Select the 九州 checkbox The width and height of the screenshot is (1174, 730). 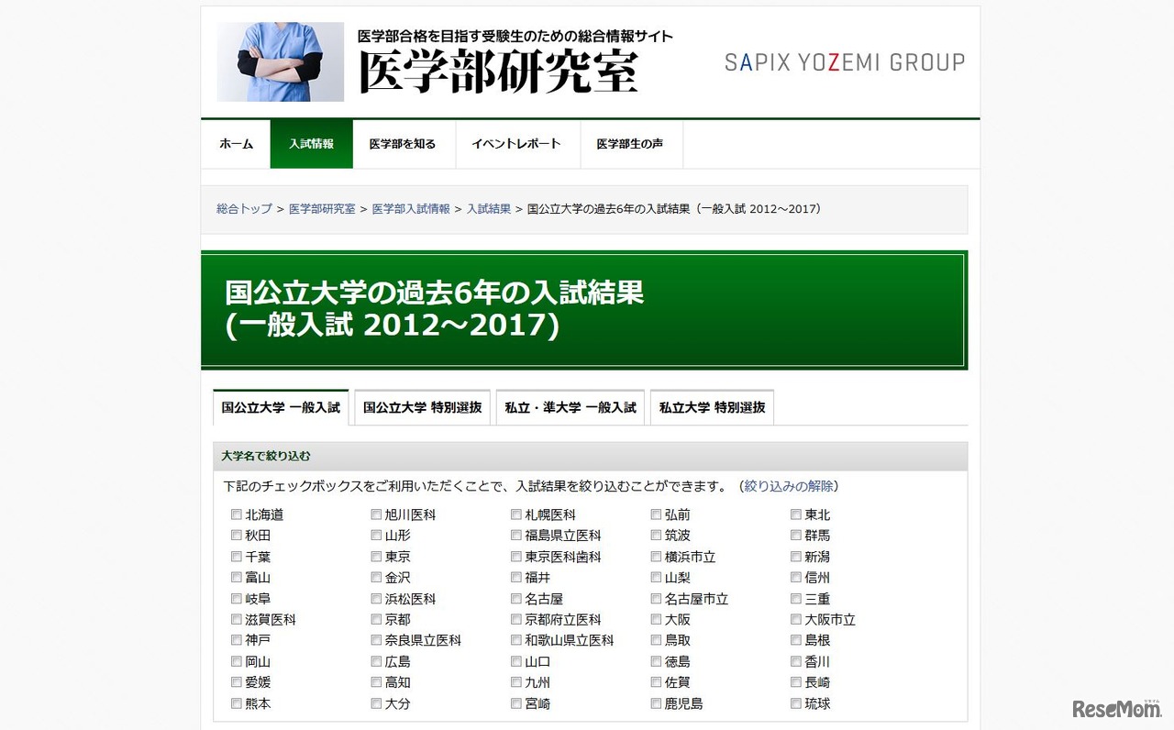pyautogui.click(x=516, y=682)
